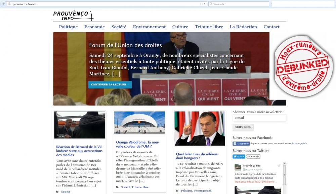Click the browser back arrow button
Viewport: 336px width, 194px height.
[4, 4]
